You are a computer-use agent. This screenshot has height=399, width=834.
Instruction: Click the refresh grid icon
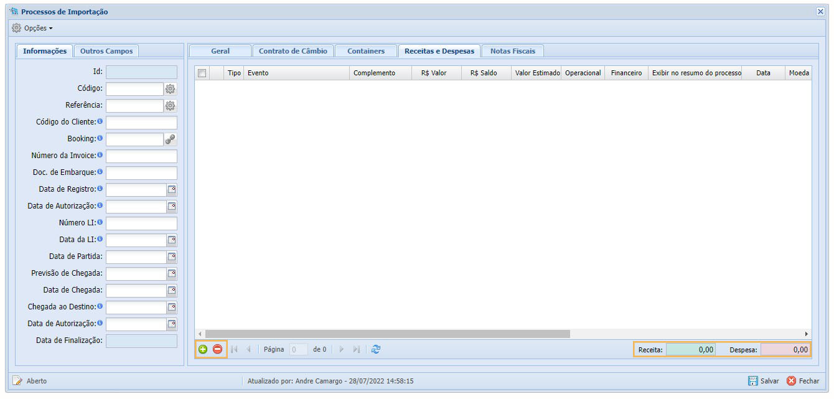click(x=375, y=349)
